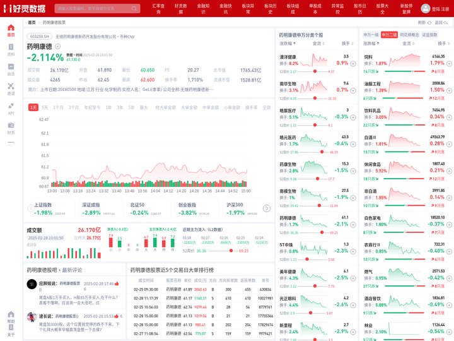Open 异常监控 in top navigation
This screenshot has height=341, width=454.
(x=337, y=8)
